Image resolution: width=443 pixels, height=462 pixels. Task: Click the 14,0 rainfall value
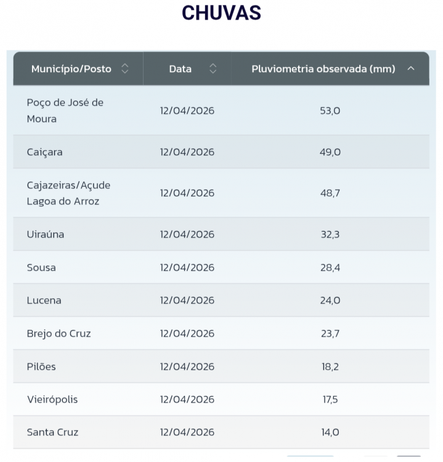coord(330,432)
